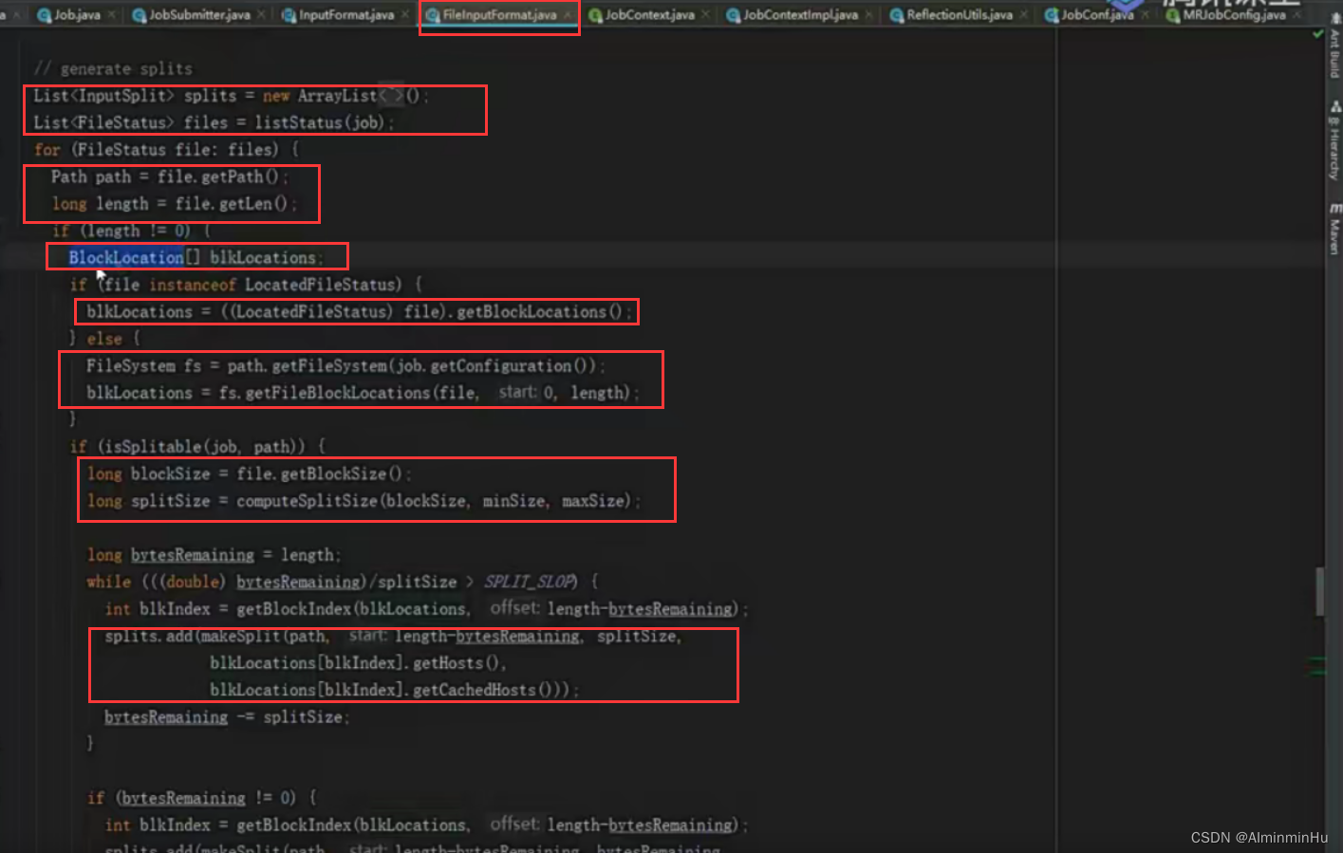Click the 'start: 0' parameter hint

(x=528, y=392)
